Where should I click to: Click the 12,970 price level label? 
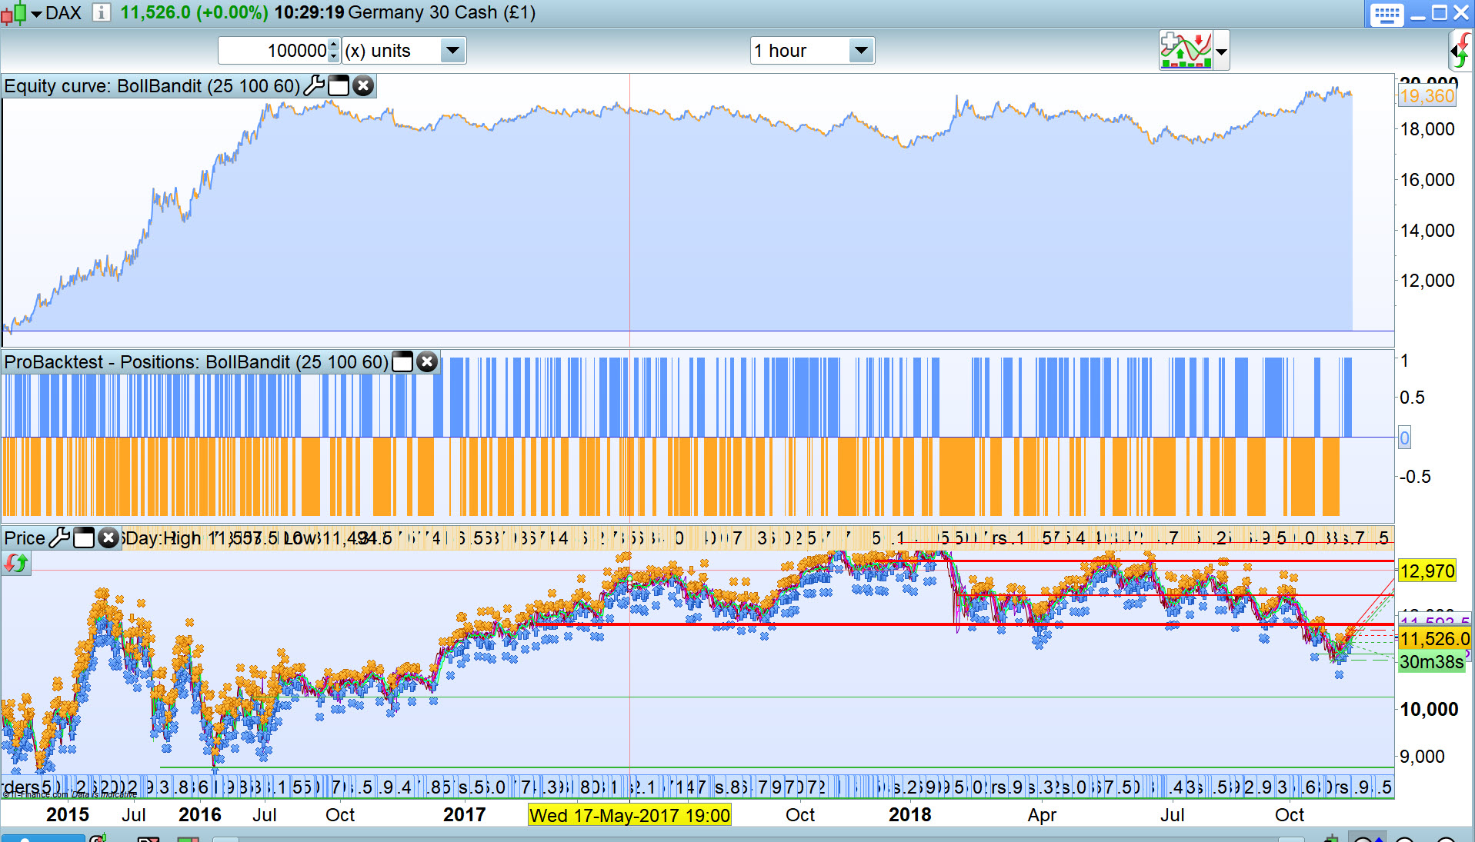(x=1427, y=571)
